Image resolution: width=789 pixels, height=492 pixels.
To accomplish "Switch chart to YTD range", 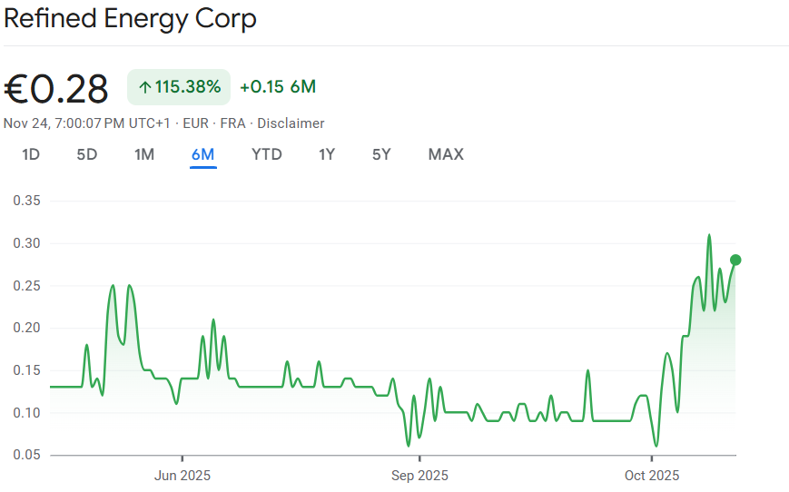I will [267, 154].
